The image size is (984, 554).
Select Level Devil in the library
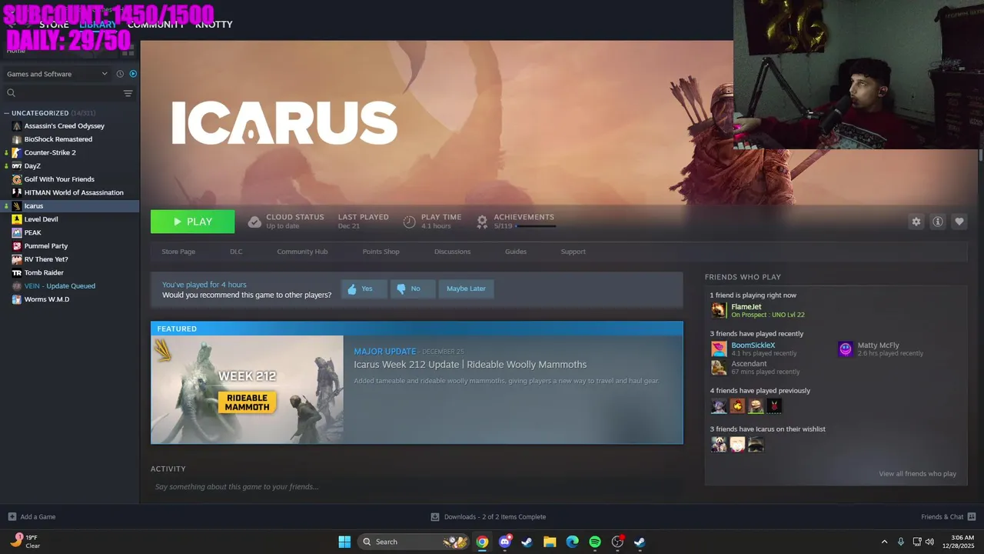tap(41, 219)
